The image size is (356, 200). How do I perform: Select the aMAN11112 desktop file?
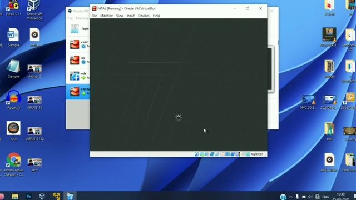[34, 134]
